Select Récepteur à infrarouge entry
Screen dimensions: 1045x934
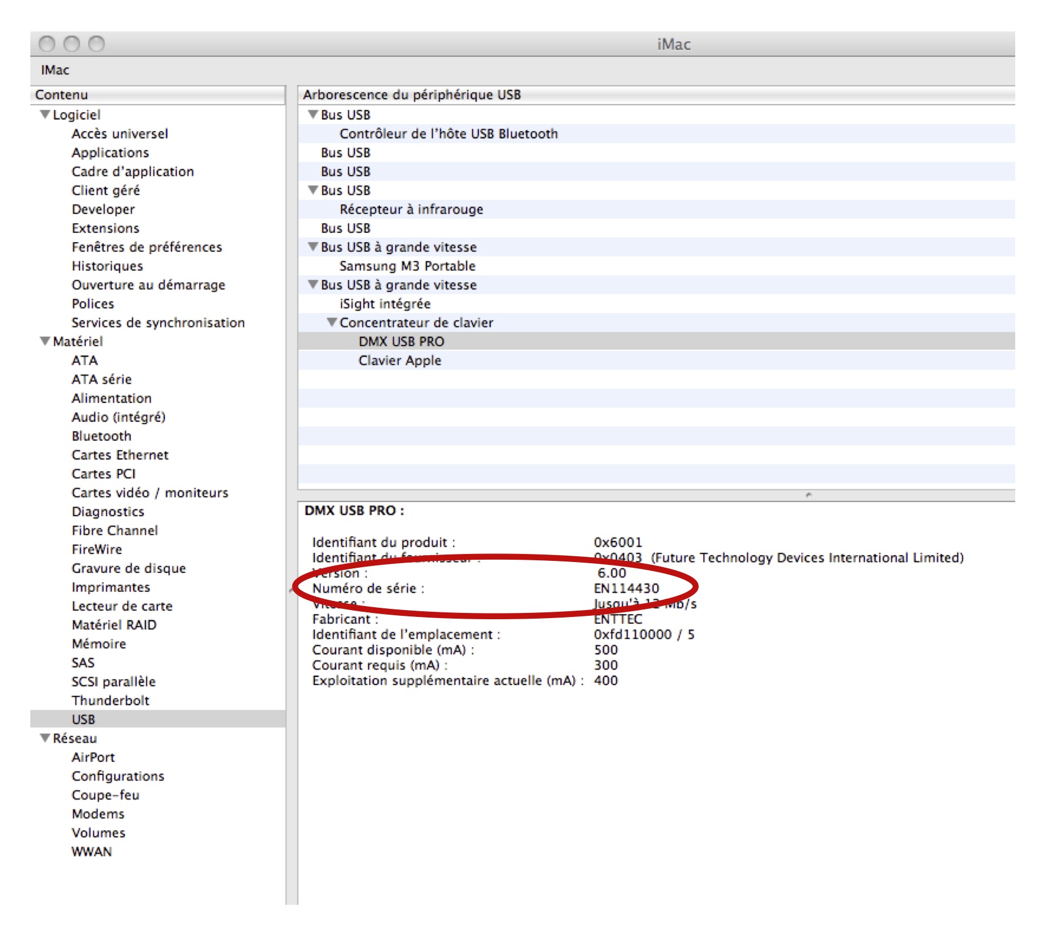pyautogui.click(x=411, y=209)
